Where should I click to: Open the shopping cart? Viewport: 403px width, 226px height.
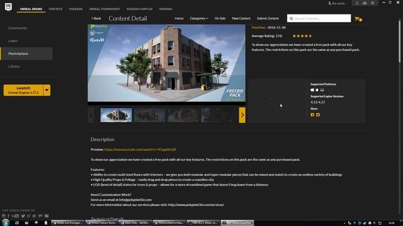point(358,19)
